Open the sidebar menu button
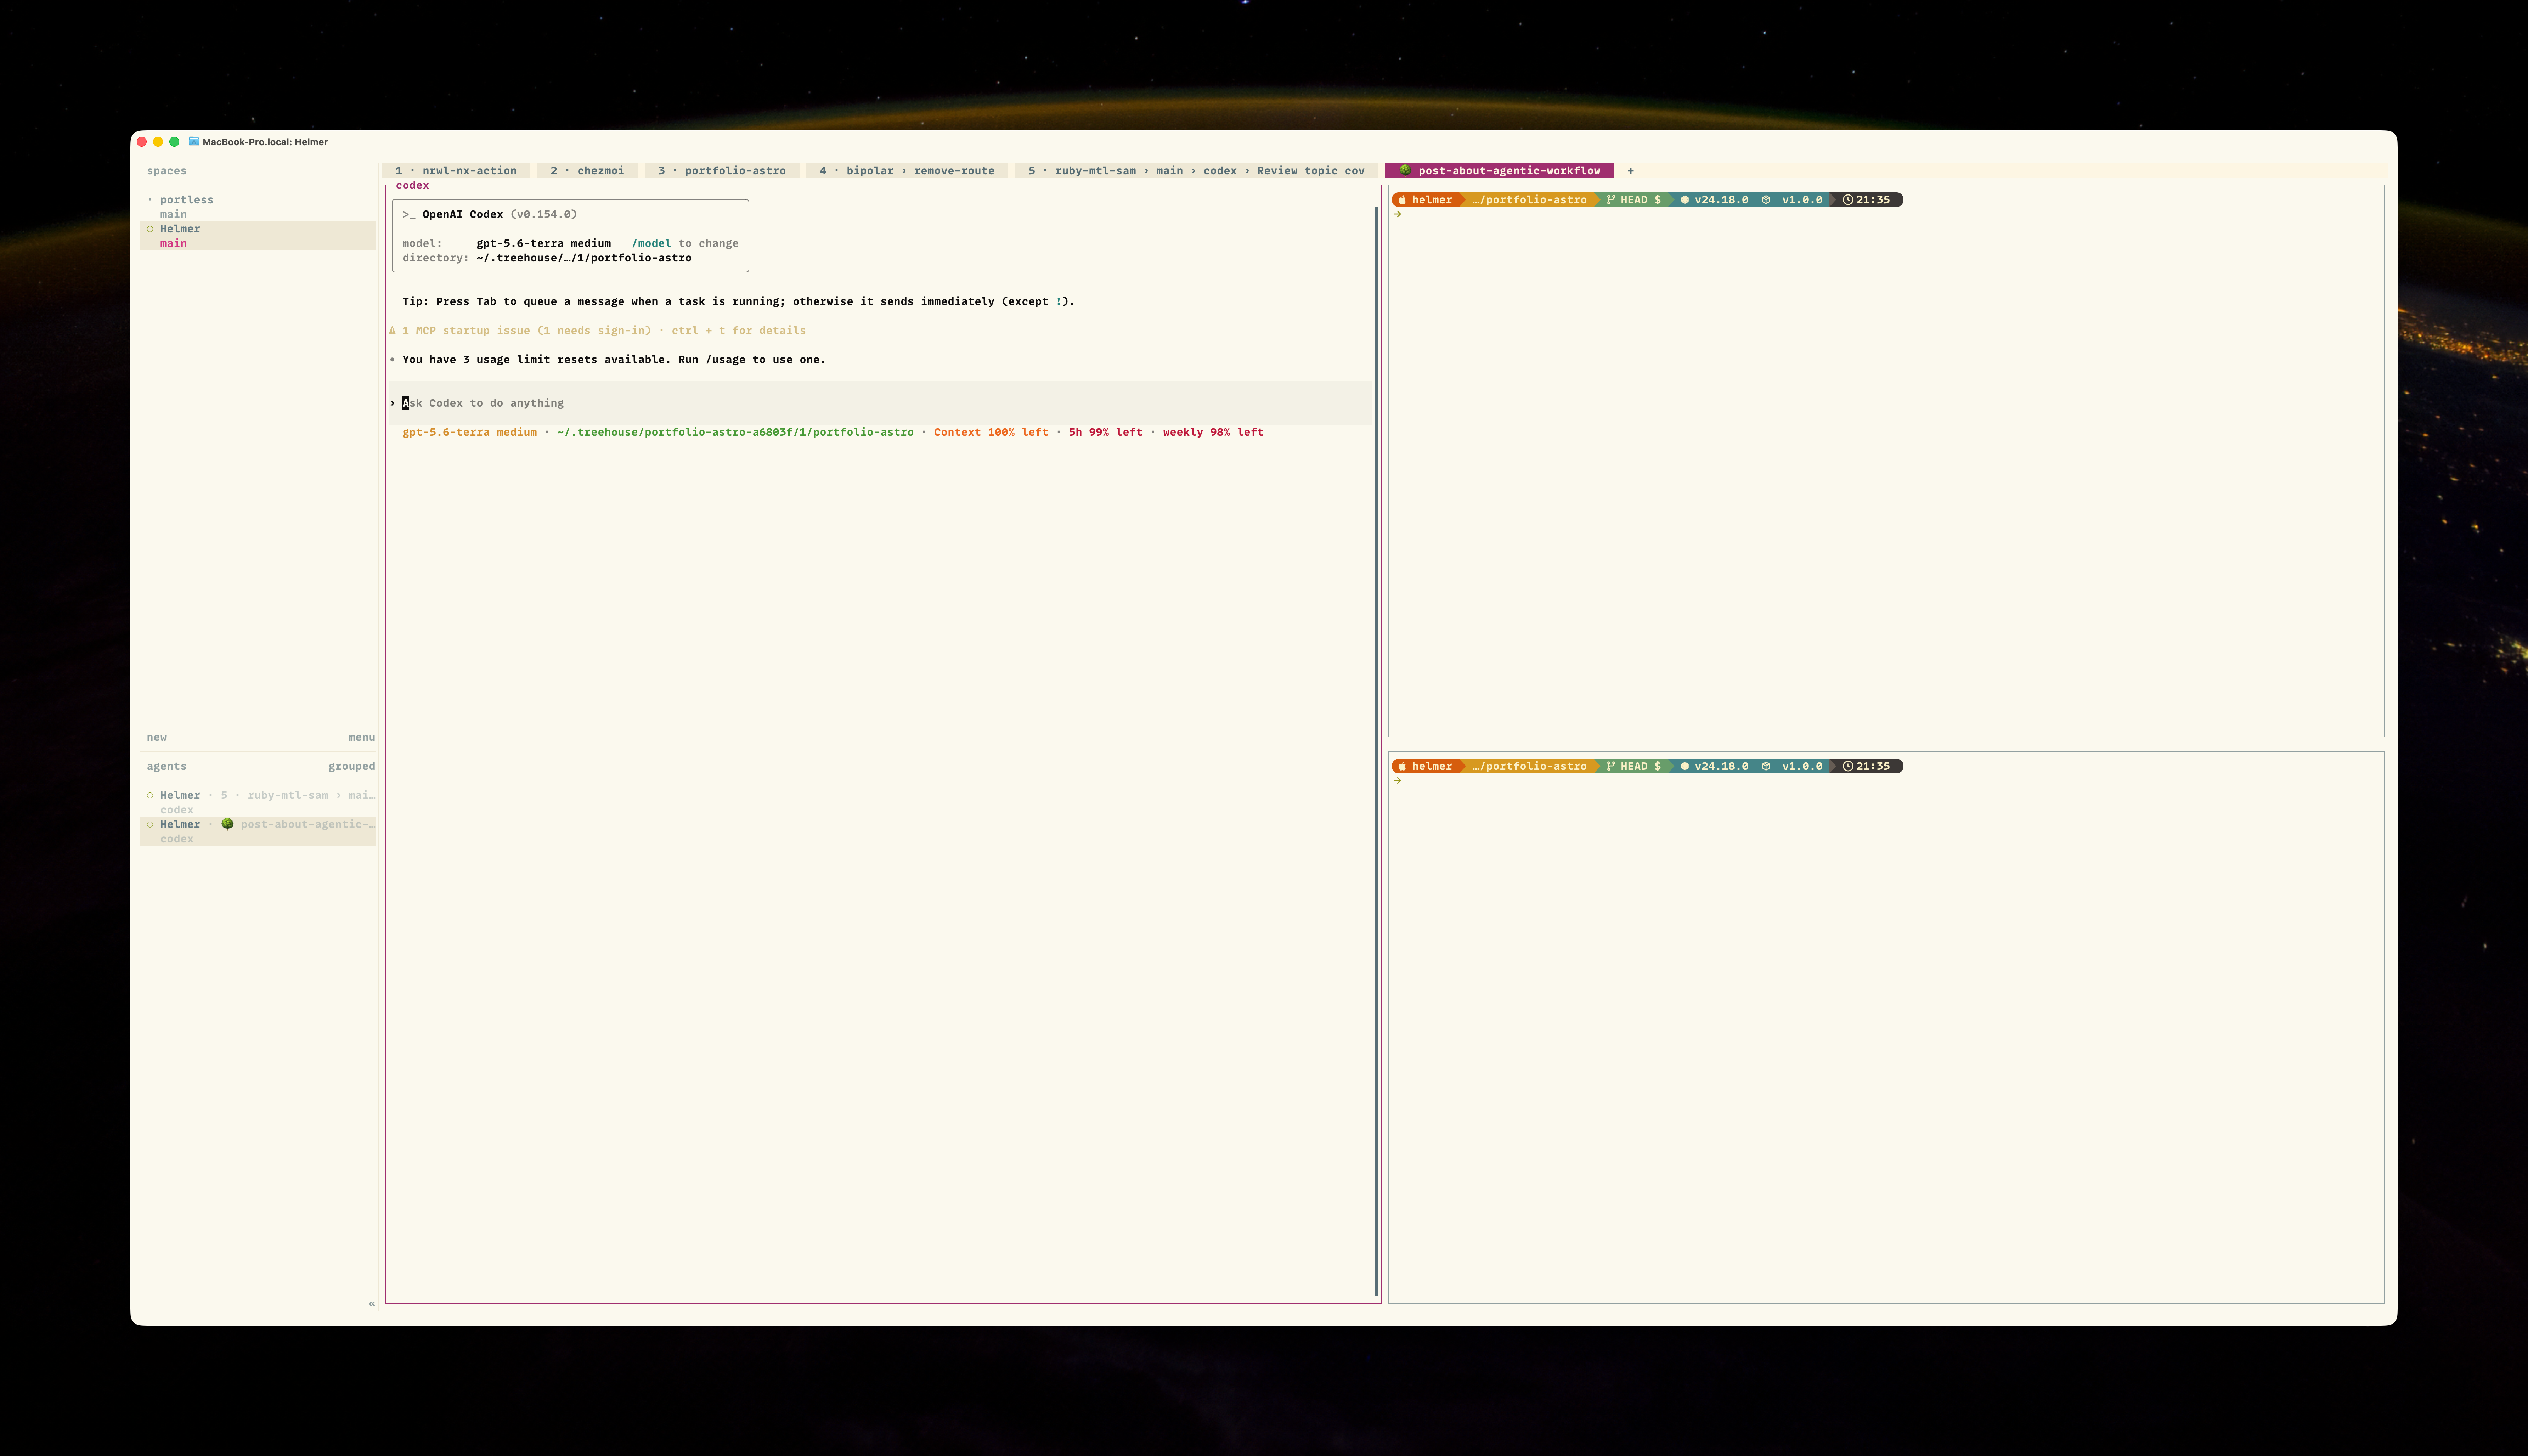Viewport: 2528px width, 1456px height. click(362, 738)
